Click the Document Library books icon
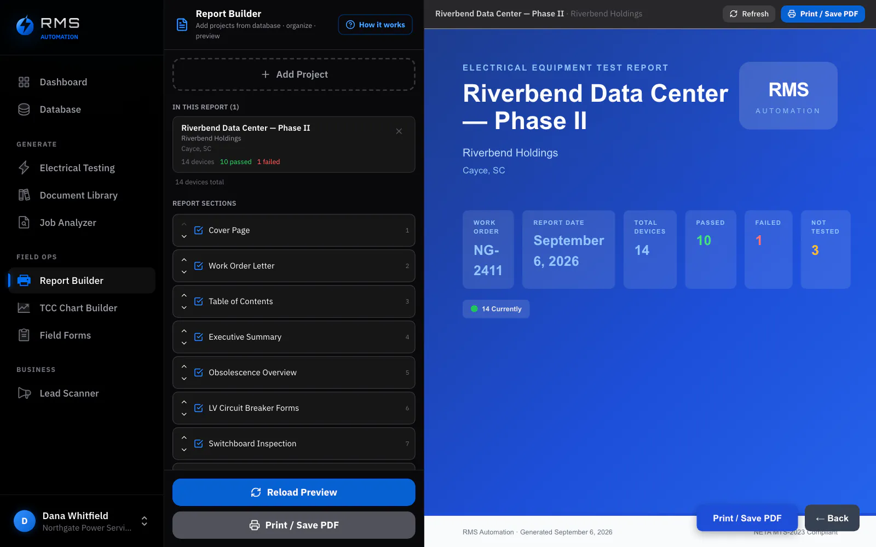 coord(24,195)
